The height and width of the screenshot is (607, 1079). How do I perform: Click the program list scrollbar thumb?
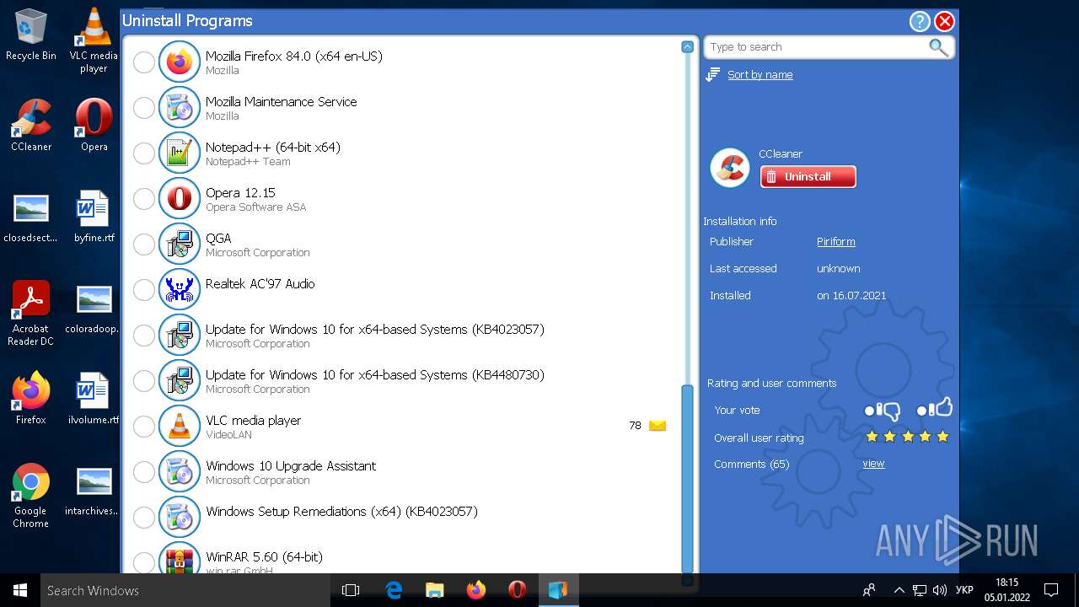687,479
